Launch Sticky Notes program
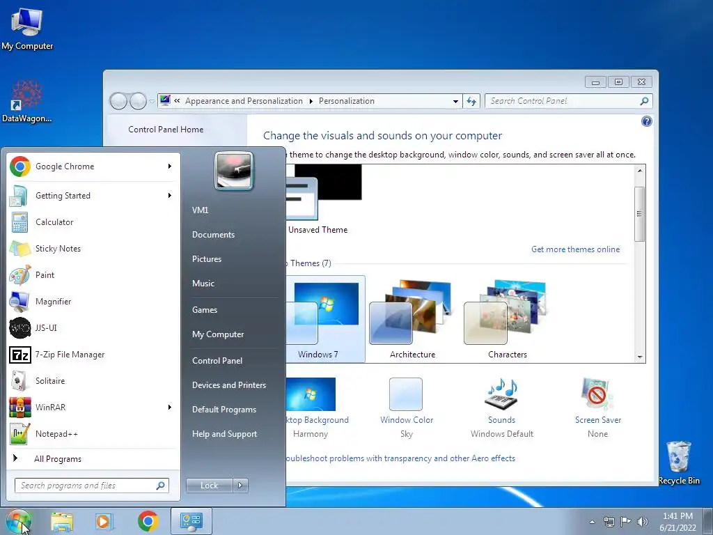This screenshot has width=713, height=535. [93, 249]
